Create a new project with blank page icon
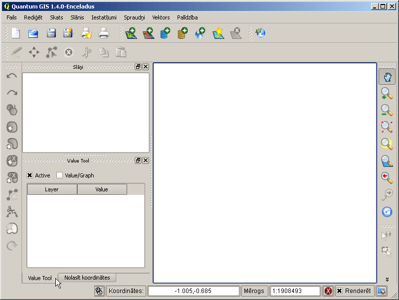 [16, 33]
